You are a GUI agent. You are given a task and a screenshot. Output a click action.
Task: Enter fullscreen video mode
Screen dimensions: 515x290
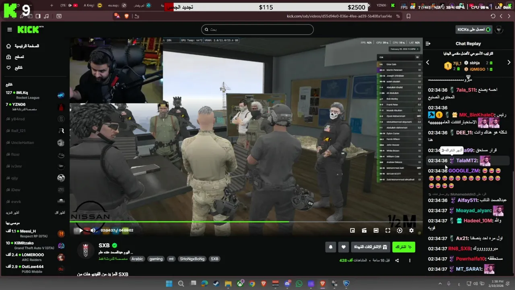[387, 230]
